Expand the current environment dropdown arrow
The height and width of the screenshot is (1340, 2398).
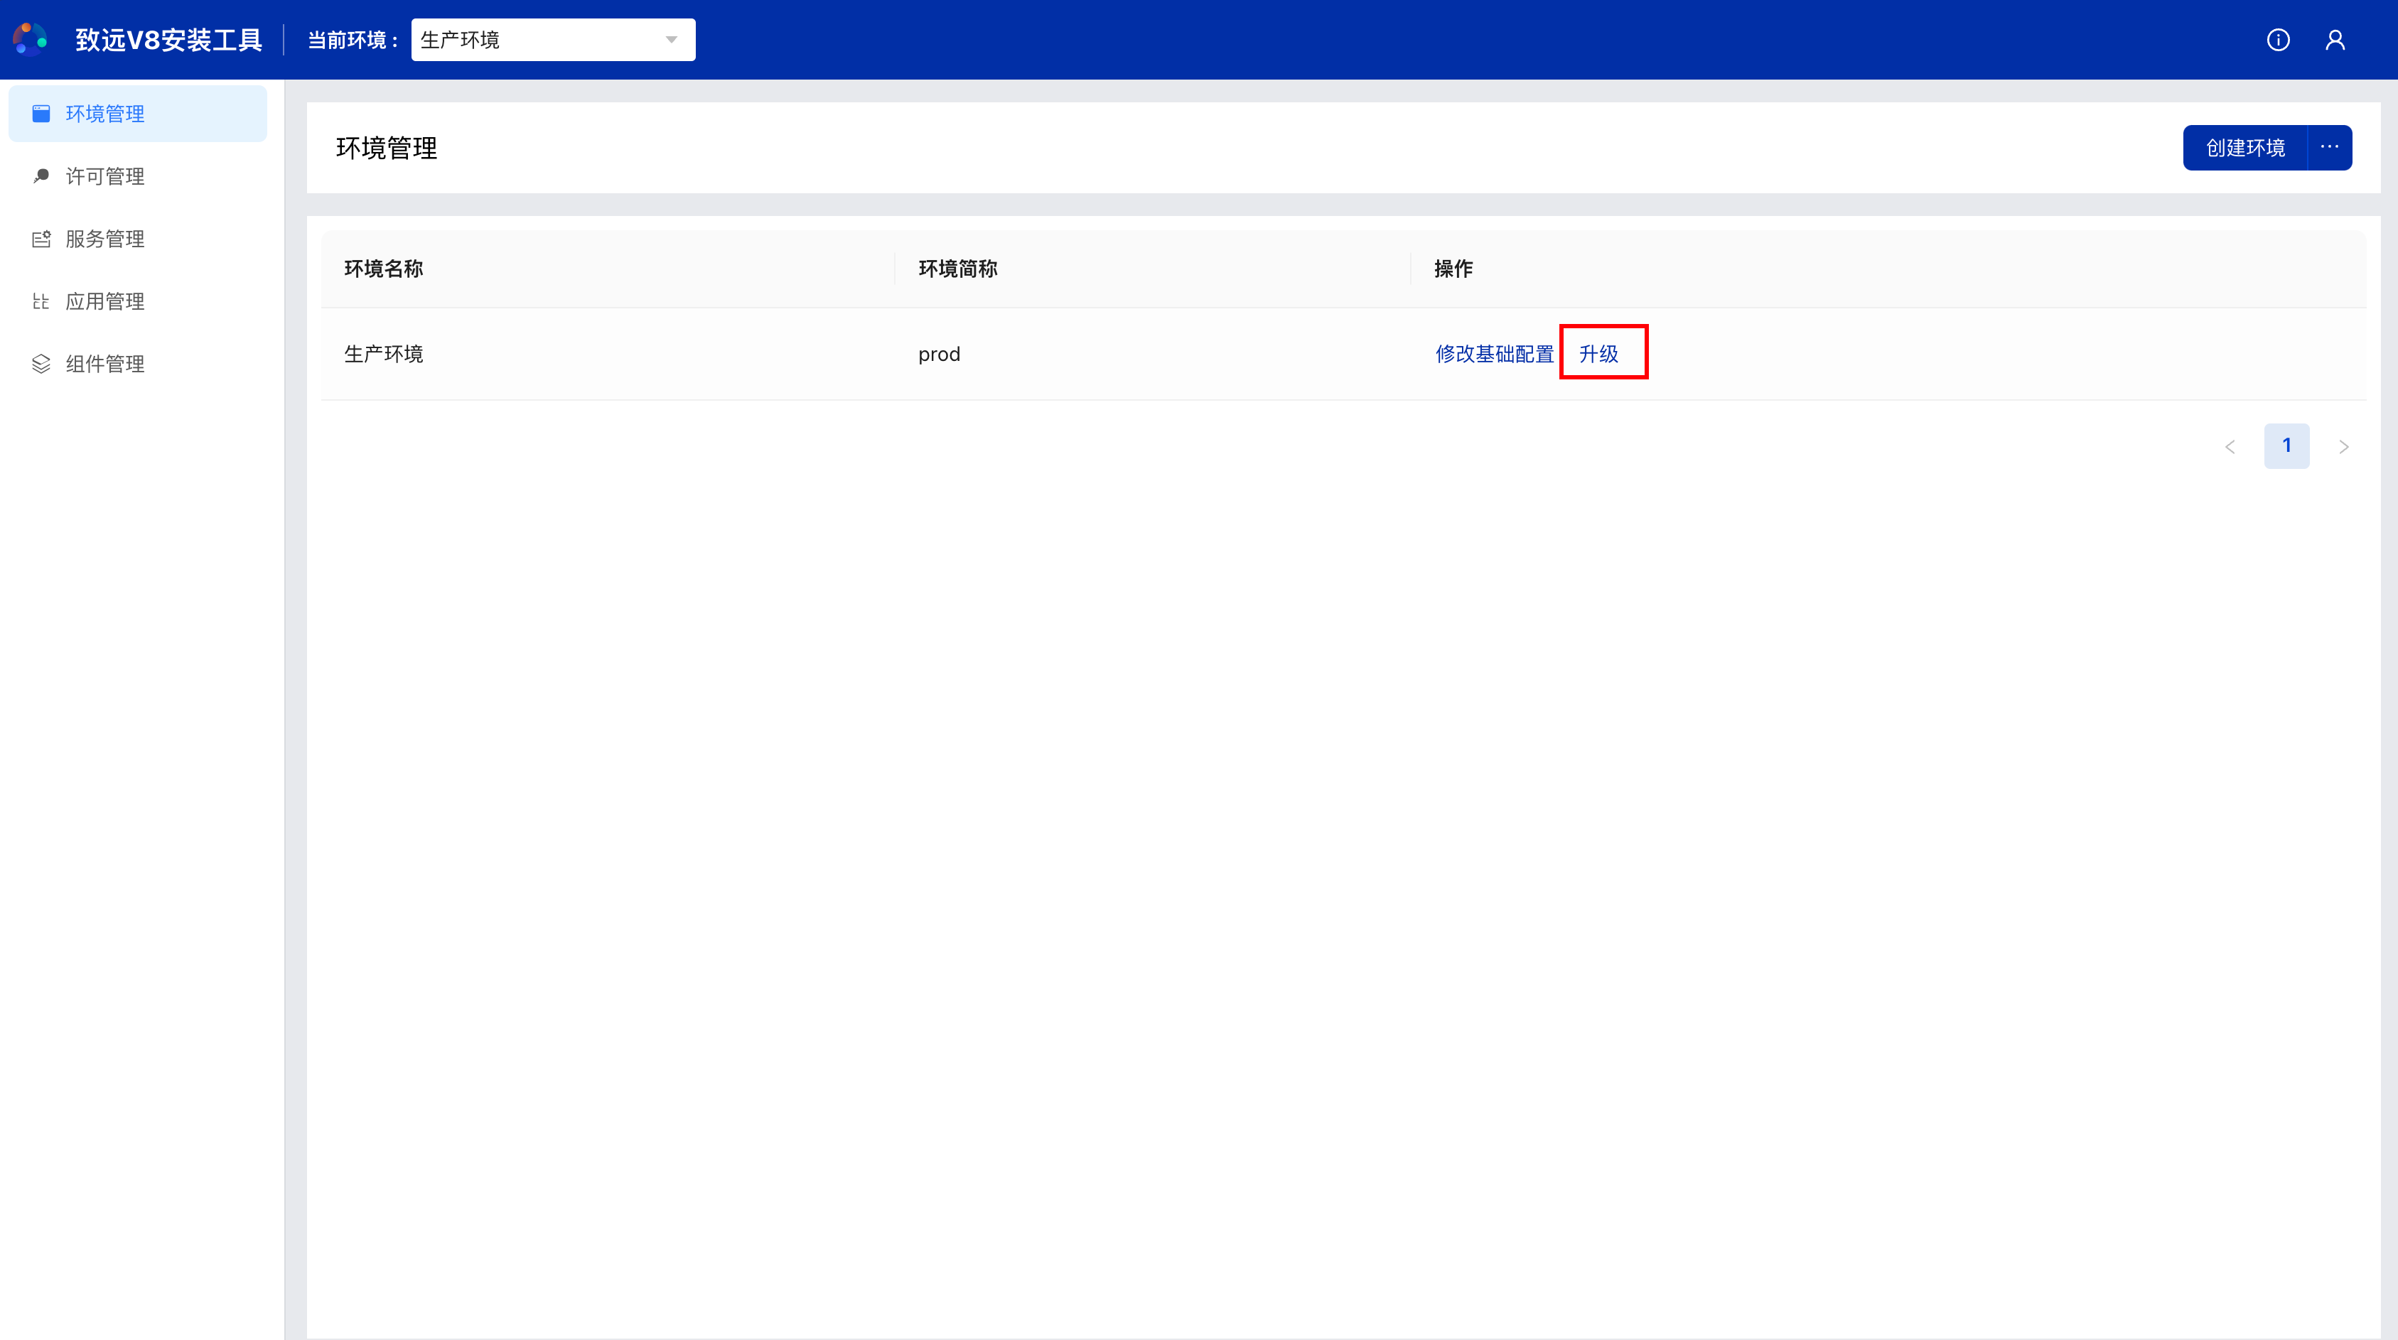pyautogui.click(x=671, y=40)
